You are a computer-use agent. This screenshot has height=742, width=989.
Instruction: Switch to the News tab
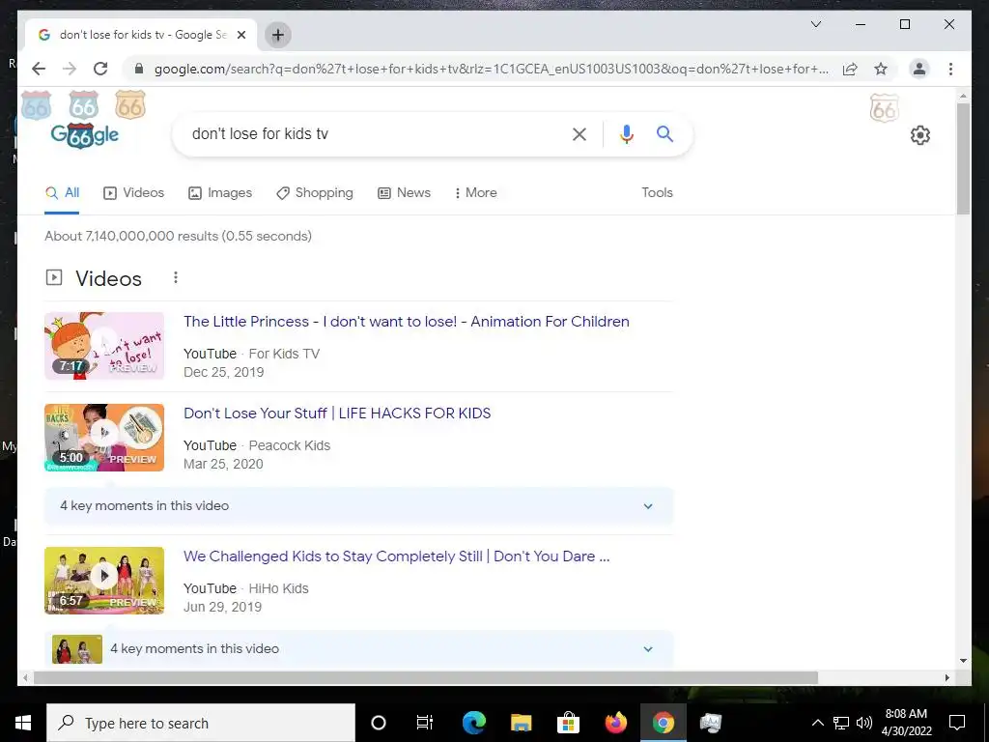(405, 193)
